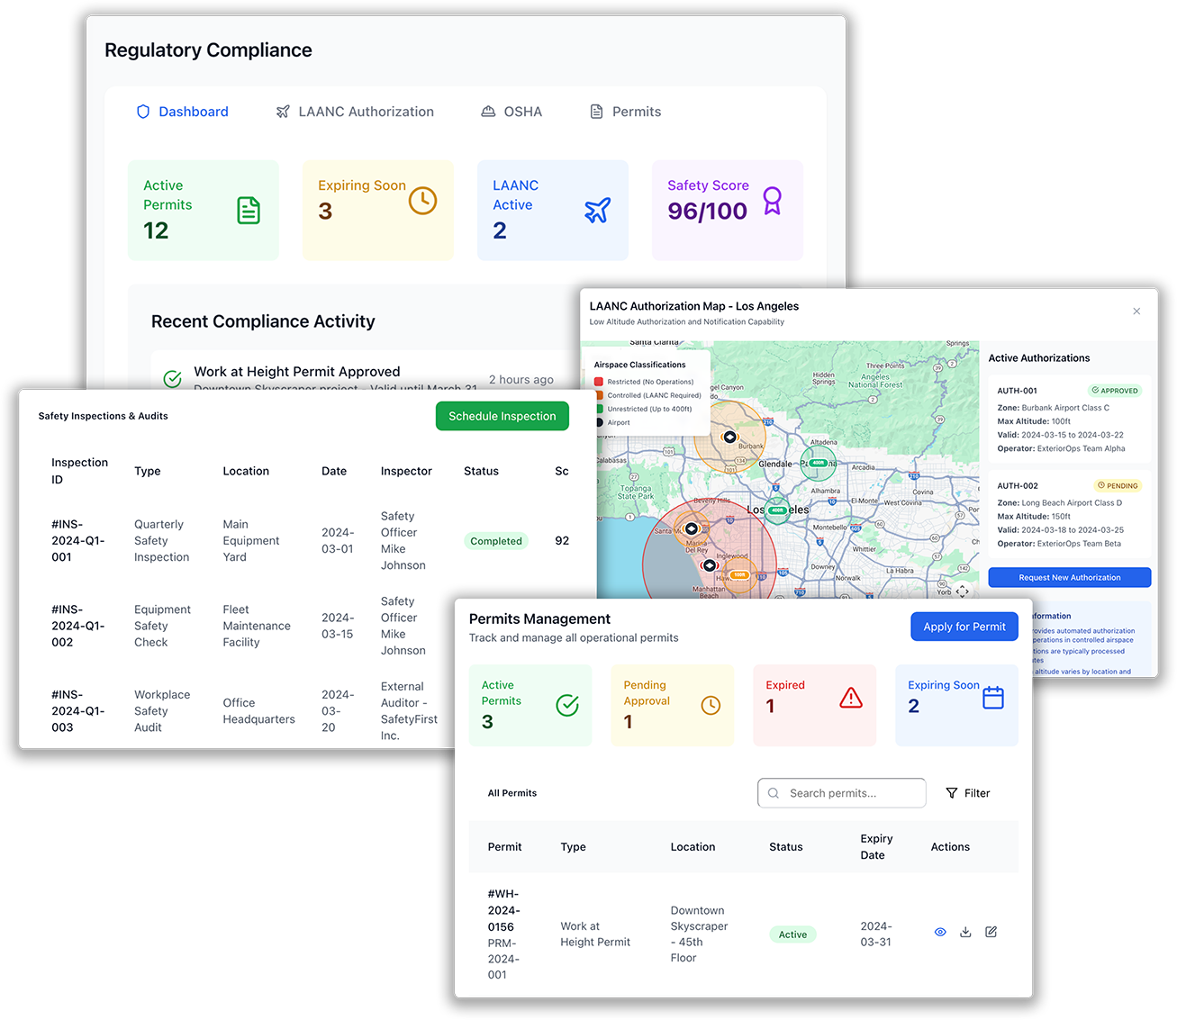Click the Active Permits green checkmark icon

567,705
